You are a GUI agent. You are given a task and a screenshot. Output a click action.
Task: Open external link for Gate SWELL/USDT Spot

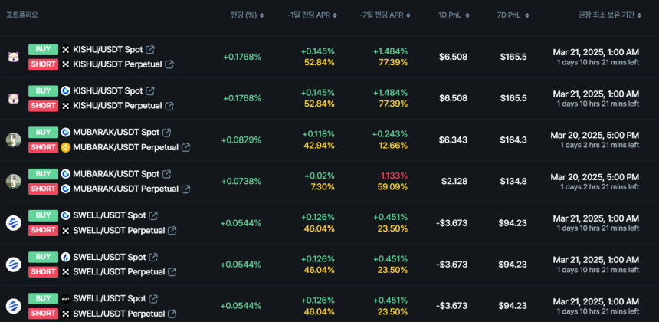click(153, 215)
